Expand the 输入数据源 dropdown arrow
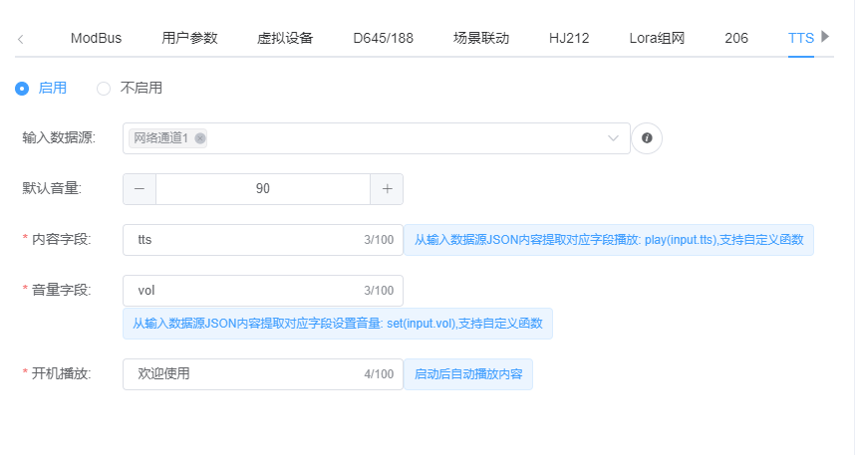The image size is (855, 455). [613, 138]
